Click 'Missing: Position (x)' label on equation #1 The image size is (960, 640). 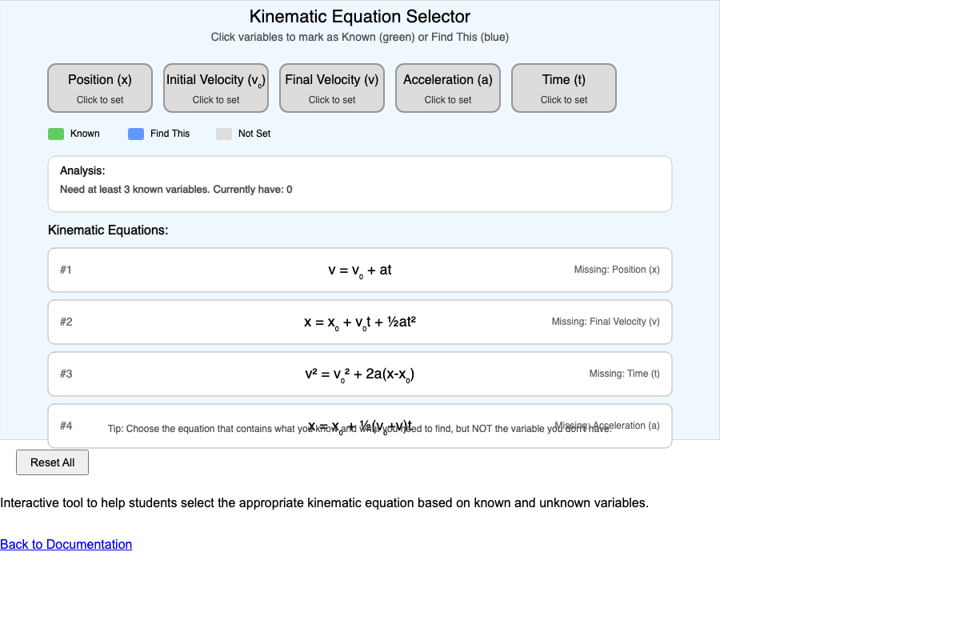point(617,270)
